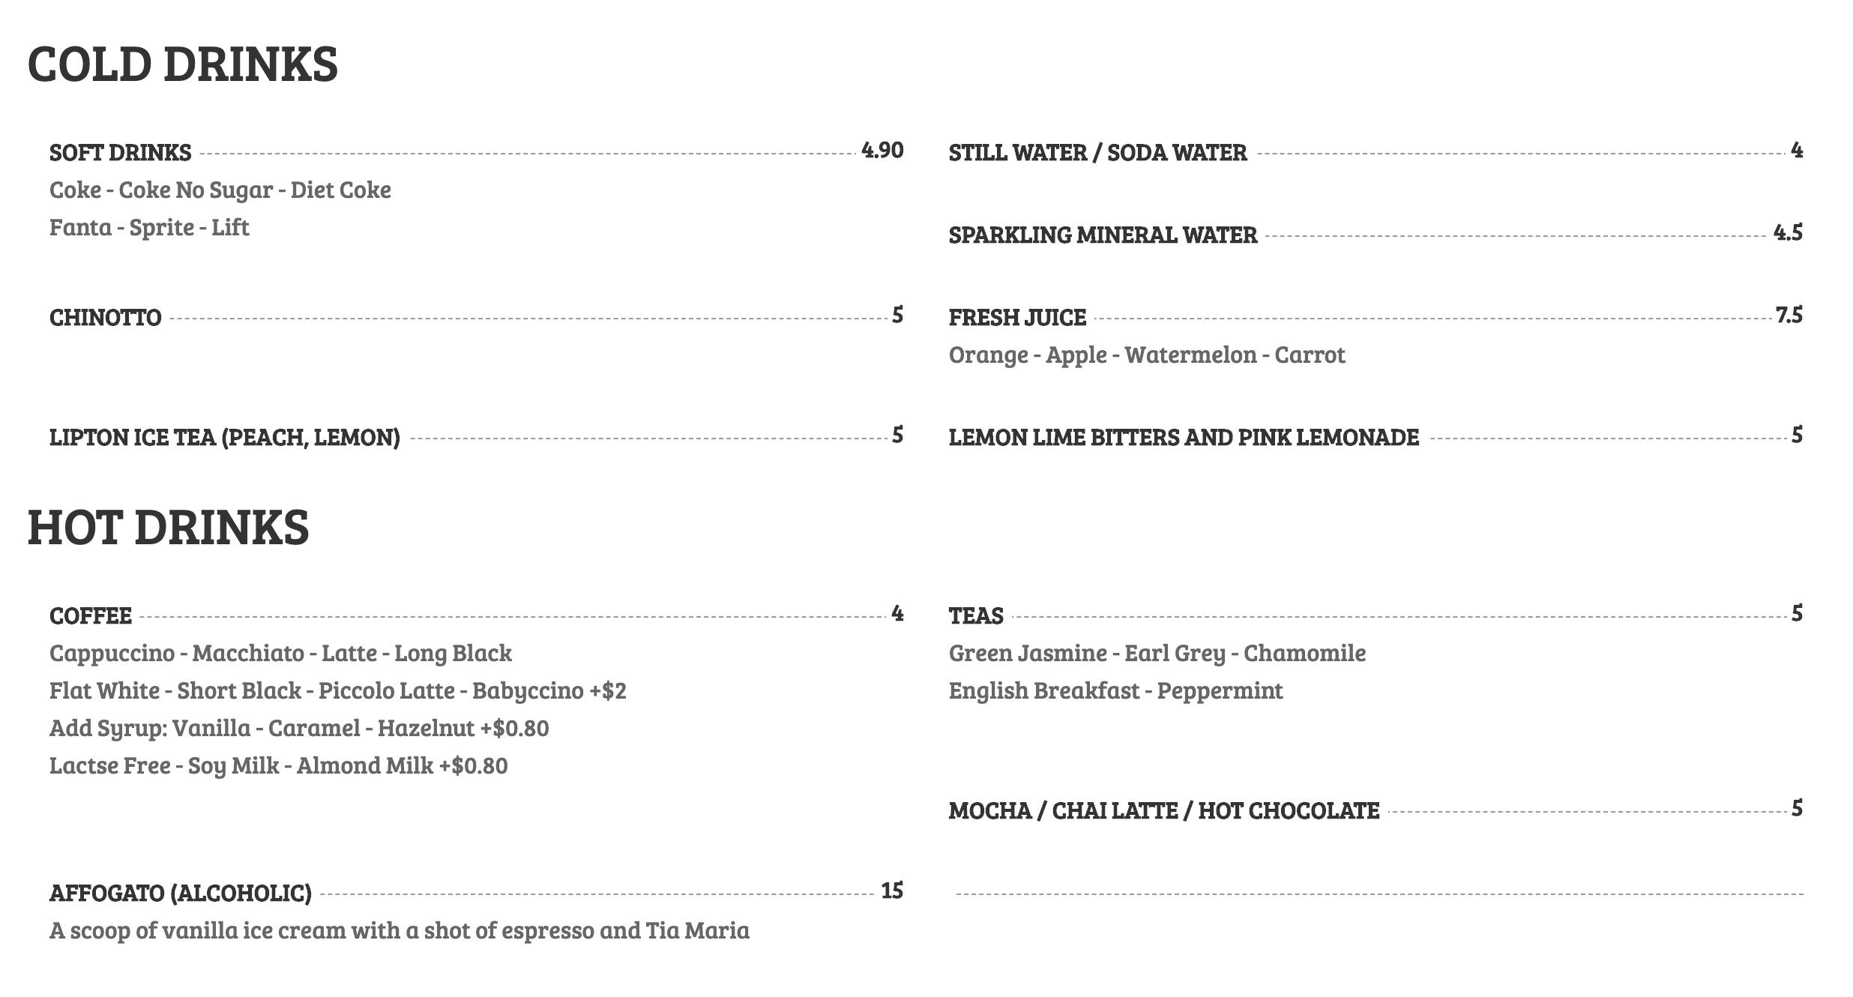This screenshot has height=997, width=1853.
Task: Click the affogato description text
Action: (399, 931)
